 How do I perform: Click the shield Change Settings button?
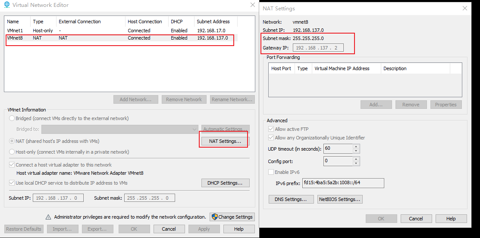click(x=232, y=217)
